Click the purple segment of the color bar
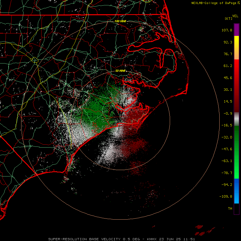This screenshot has width=241, height=241. 236,30
